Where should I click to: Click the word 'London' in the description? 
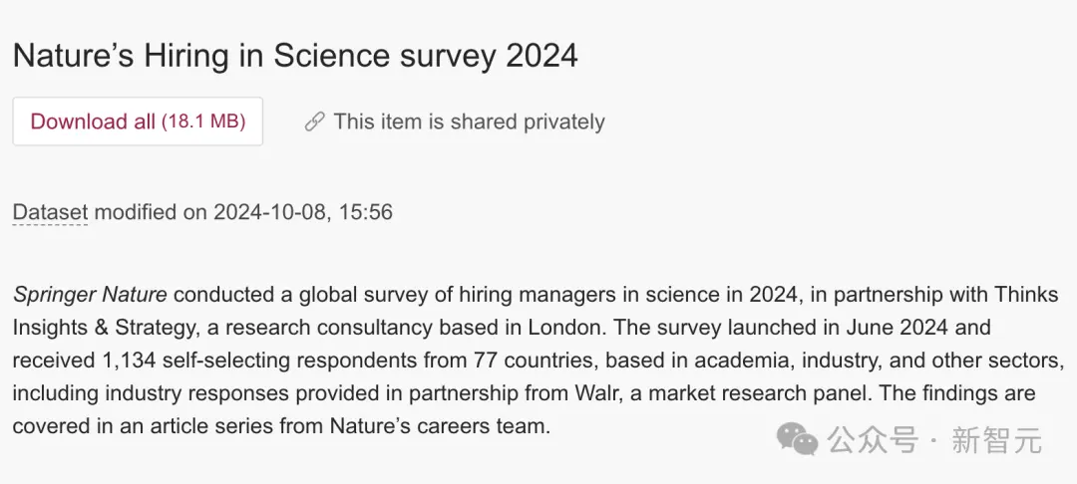point(564,328)
